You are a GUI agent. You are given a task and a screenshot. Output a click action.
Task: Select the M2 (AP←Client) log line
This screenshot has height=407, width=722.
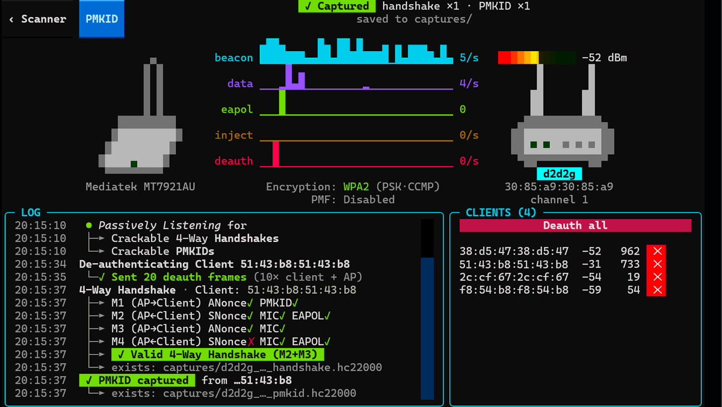pos(221,315)
